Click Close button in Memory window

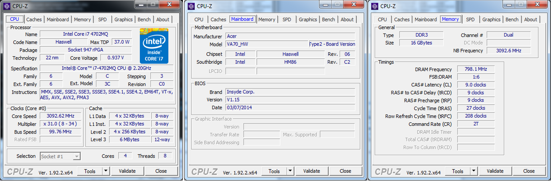coord(529,171)
